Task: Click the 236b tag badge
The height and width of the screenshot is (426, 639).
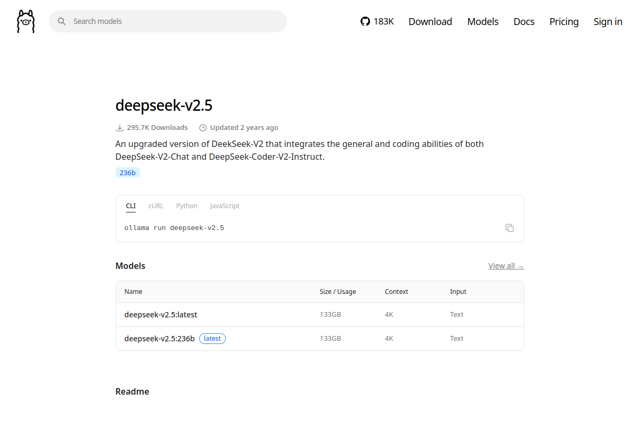Action: [128, 173]
